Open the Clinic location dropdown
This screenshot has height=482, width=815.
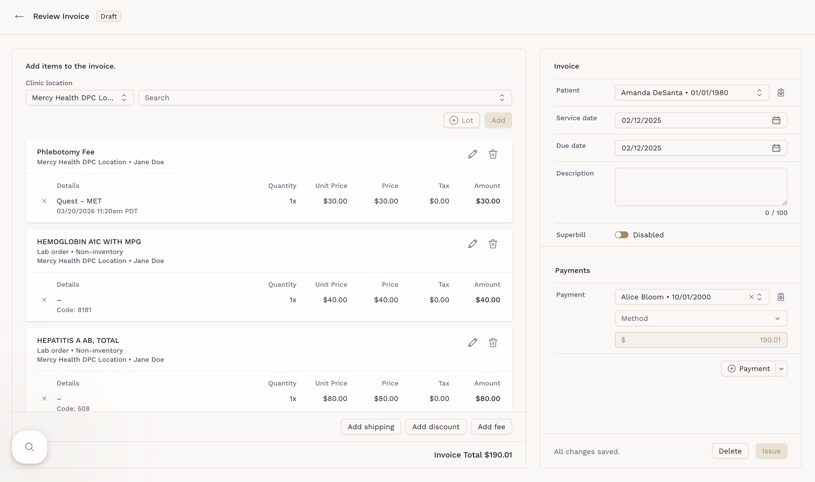[80, 98]
